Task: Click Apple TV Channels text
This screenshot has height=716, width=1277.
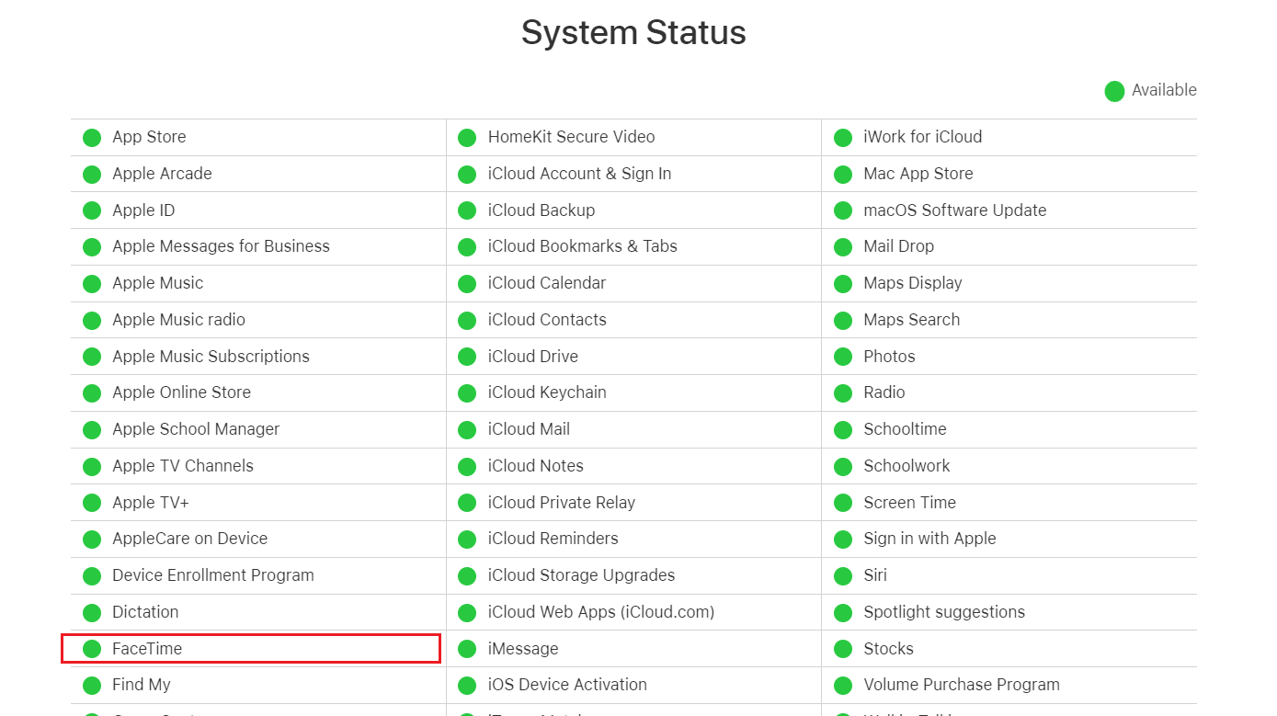Action: click(x=183, y=466)
